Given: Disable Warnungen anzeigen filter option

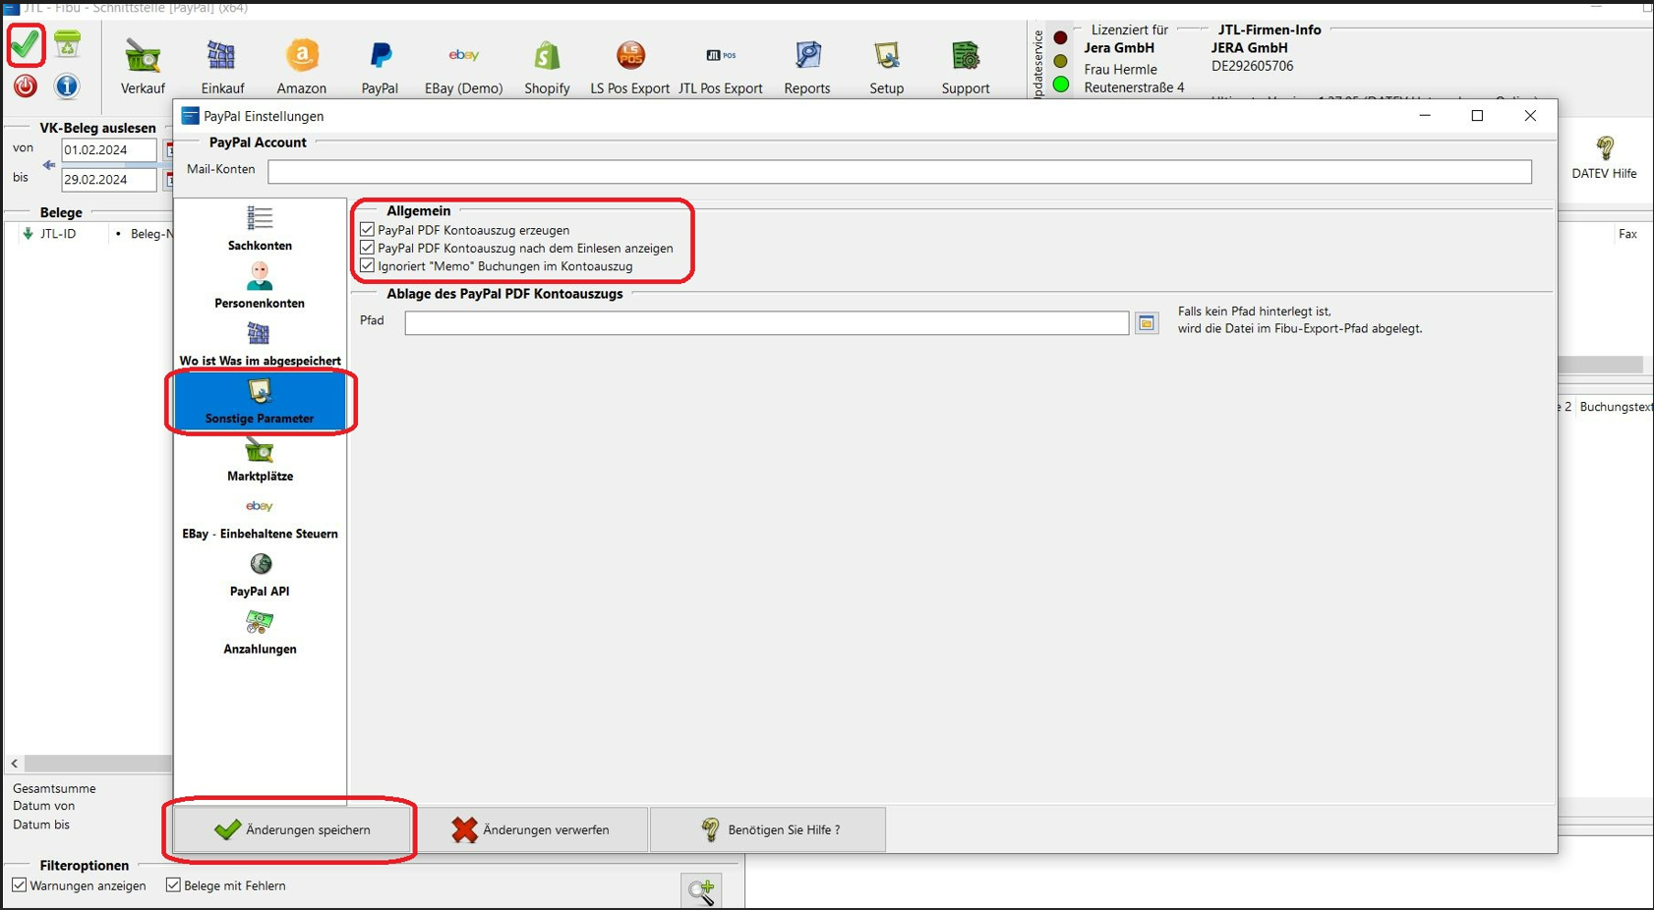Looking at the screenshot, I should (x=20, y=885).
